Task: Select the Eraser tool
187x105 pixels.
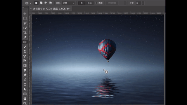Action: click(25, 61)
